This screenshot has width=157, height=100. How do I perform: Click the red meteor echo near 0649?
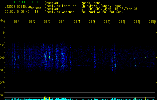pyautogui.click(x=134, y=58)
